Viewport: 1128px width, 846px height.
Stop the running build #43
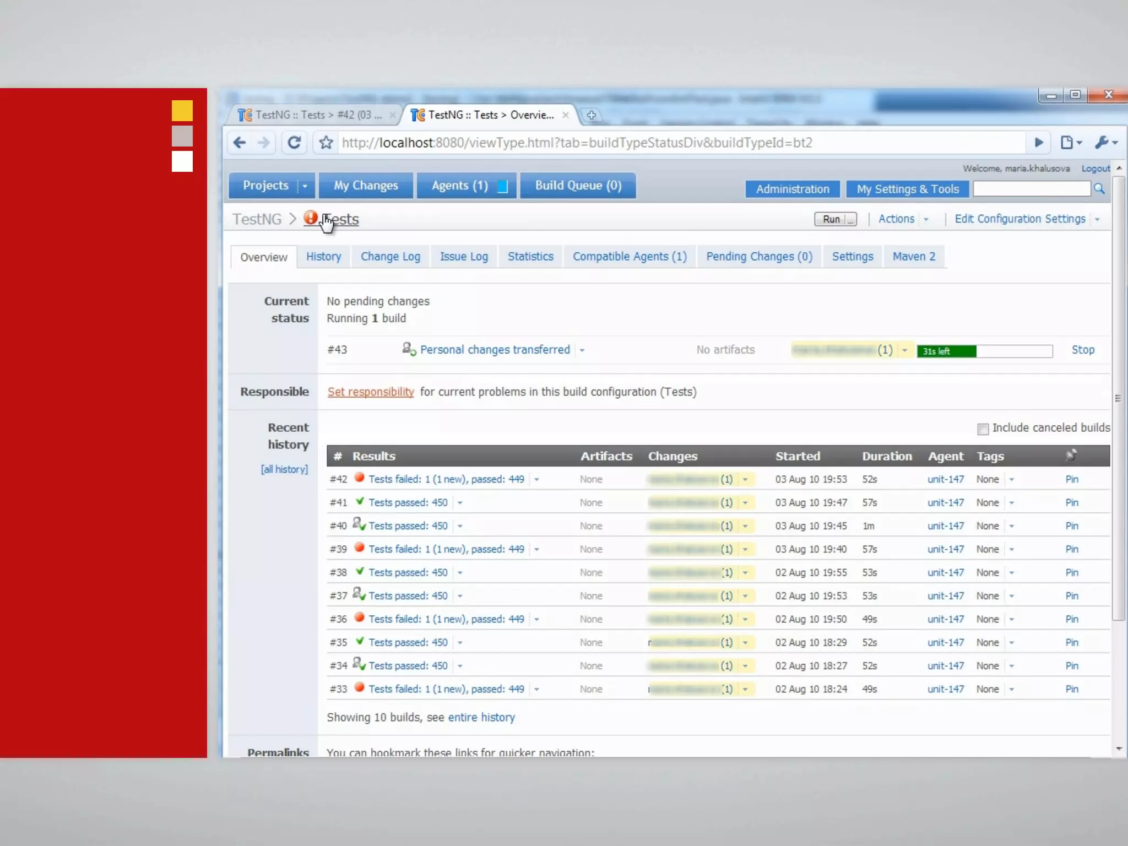(1082, 350)
